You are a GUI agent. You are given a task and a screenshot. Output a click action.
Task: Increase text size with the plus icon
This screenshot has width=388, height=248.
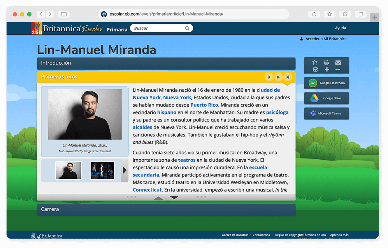(x=327, y=69)
